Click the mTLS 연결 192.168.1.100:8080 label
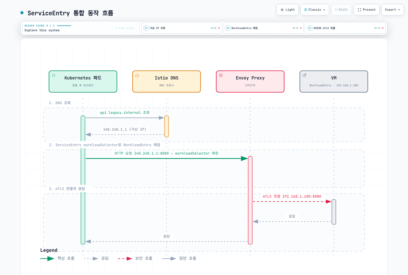 point(292,196)
